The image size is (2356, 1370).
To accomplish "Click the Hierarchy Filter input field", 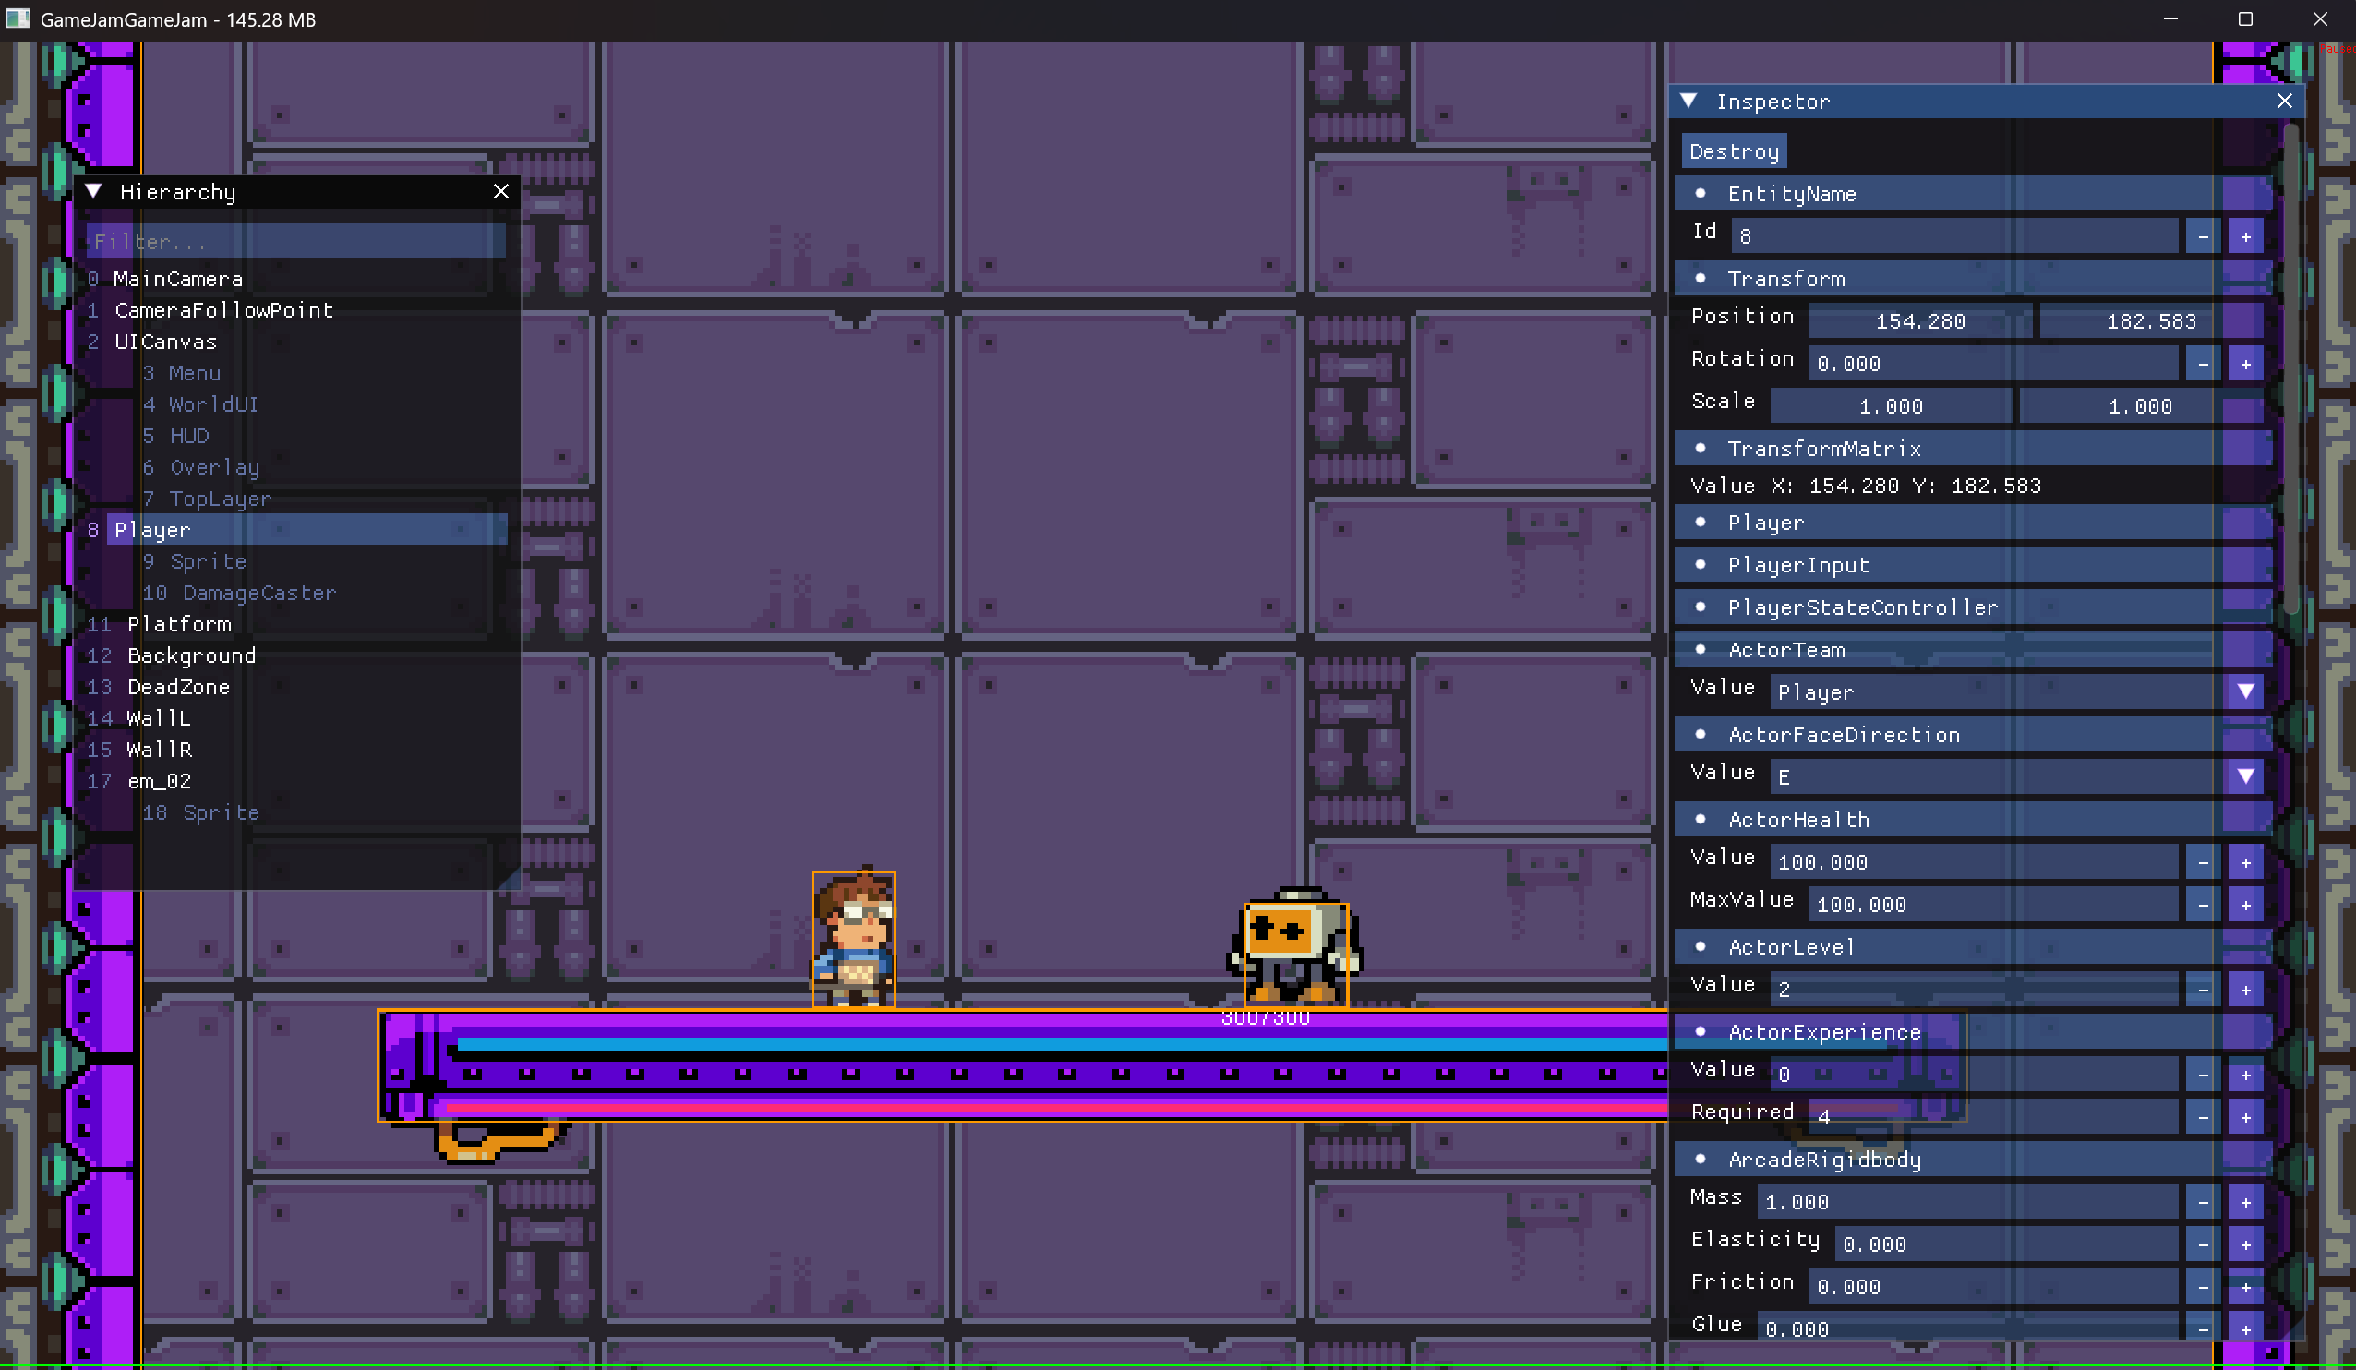I will coord(294,242).
